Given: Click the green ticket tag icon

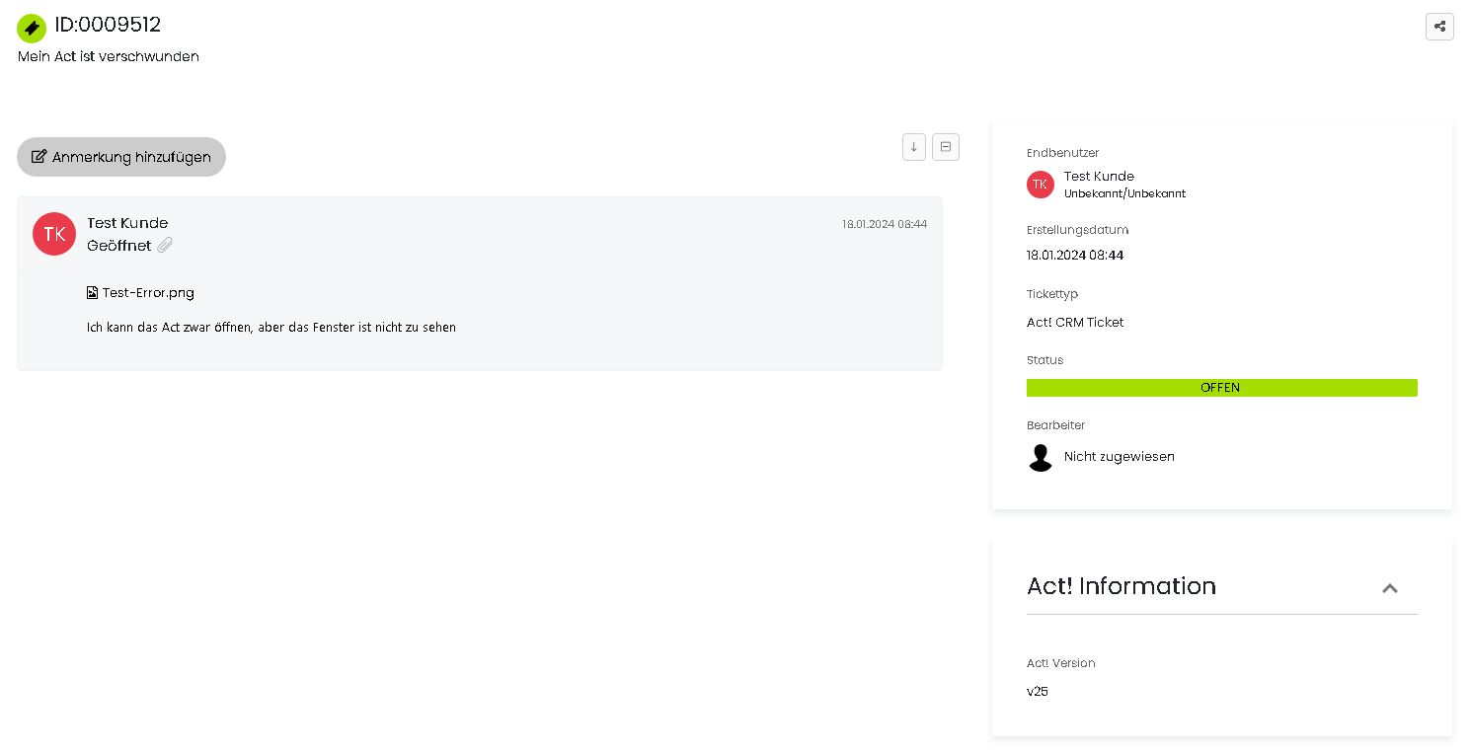Looking at the screenshot, I should tap(32, 28).
